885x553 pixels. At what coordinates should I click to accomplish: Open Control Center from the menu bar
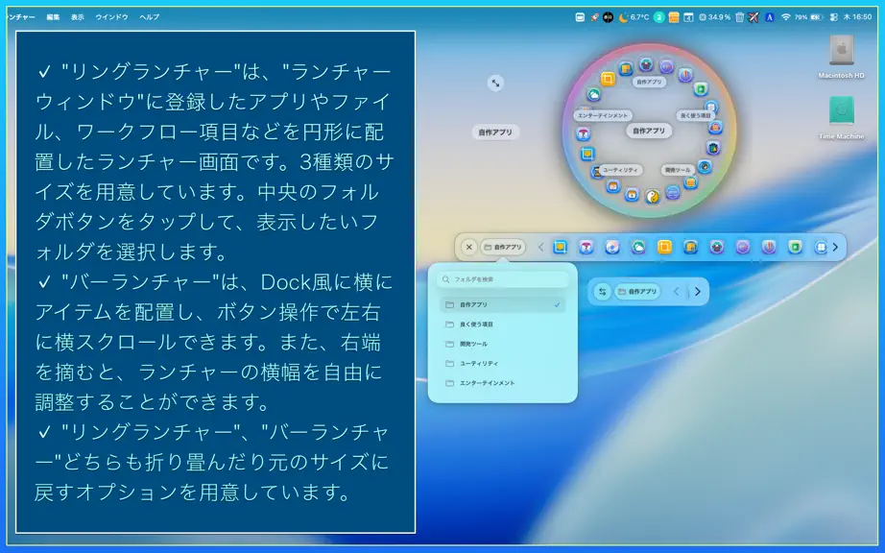point(833,17)
